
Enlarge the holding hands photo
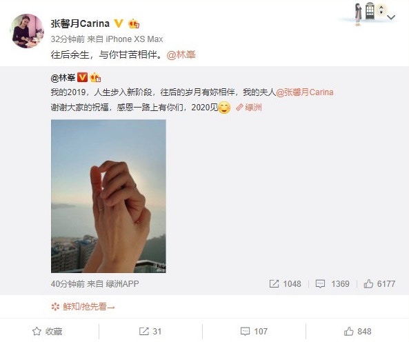pos(108,196)
